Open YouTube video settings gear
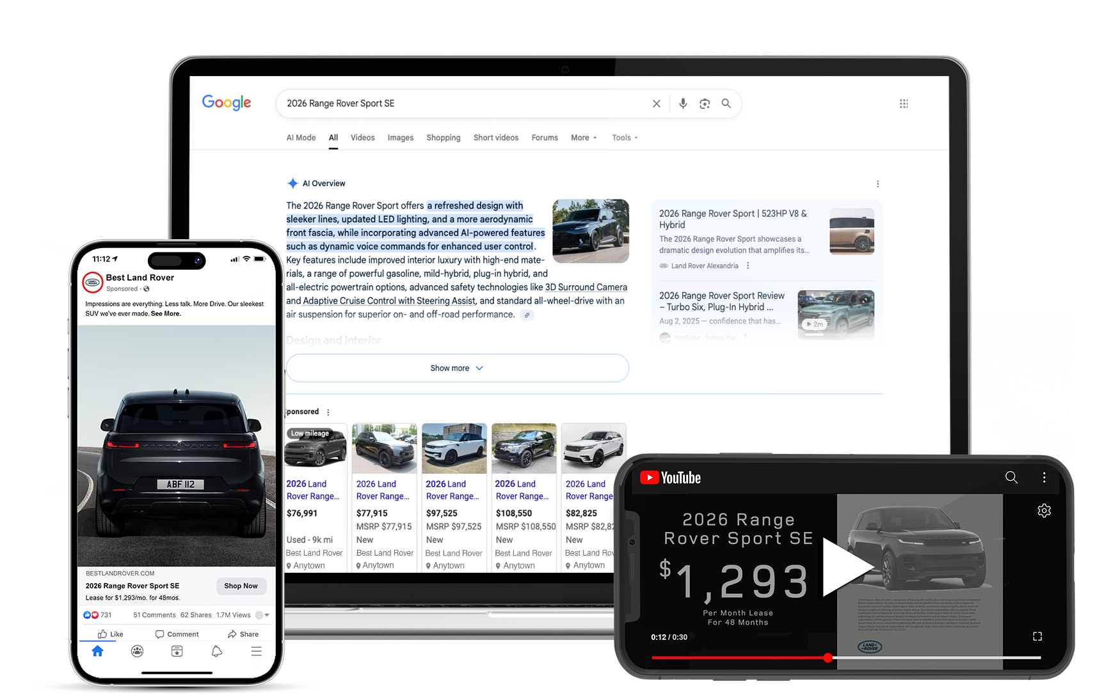1120x695 pixels. coord(1044,511)
